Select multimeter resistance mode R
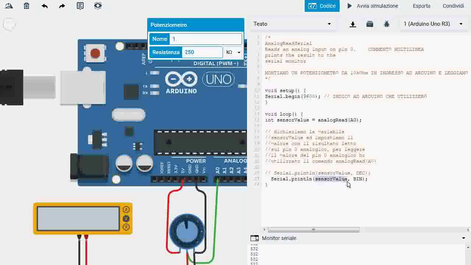Viewport: 471px width, 265px height. pos(126,227)
